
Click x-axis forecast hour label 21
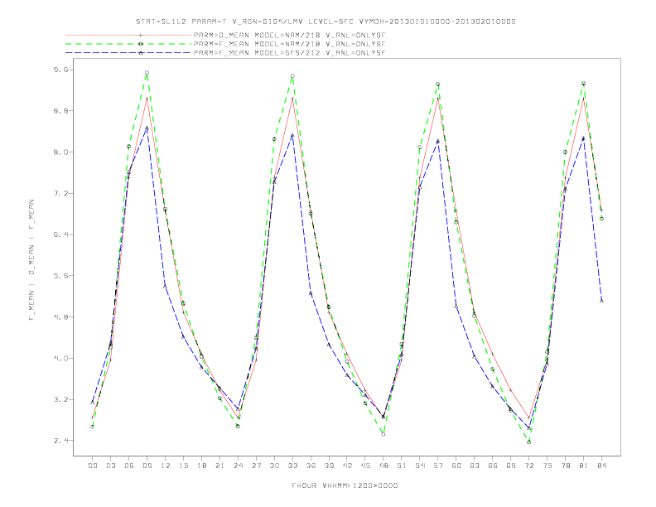point(219,466)
